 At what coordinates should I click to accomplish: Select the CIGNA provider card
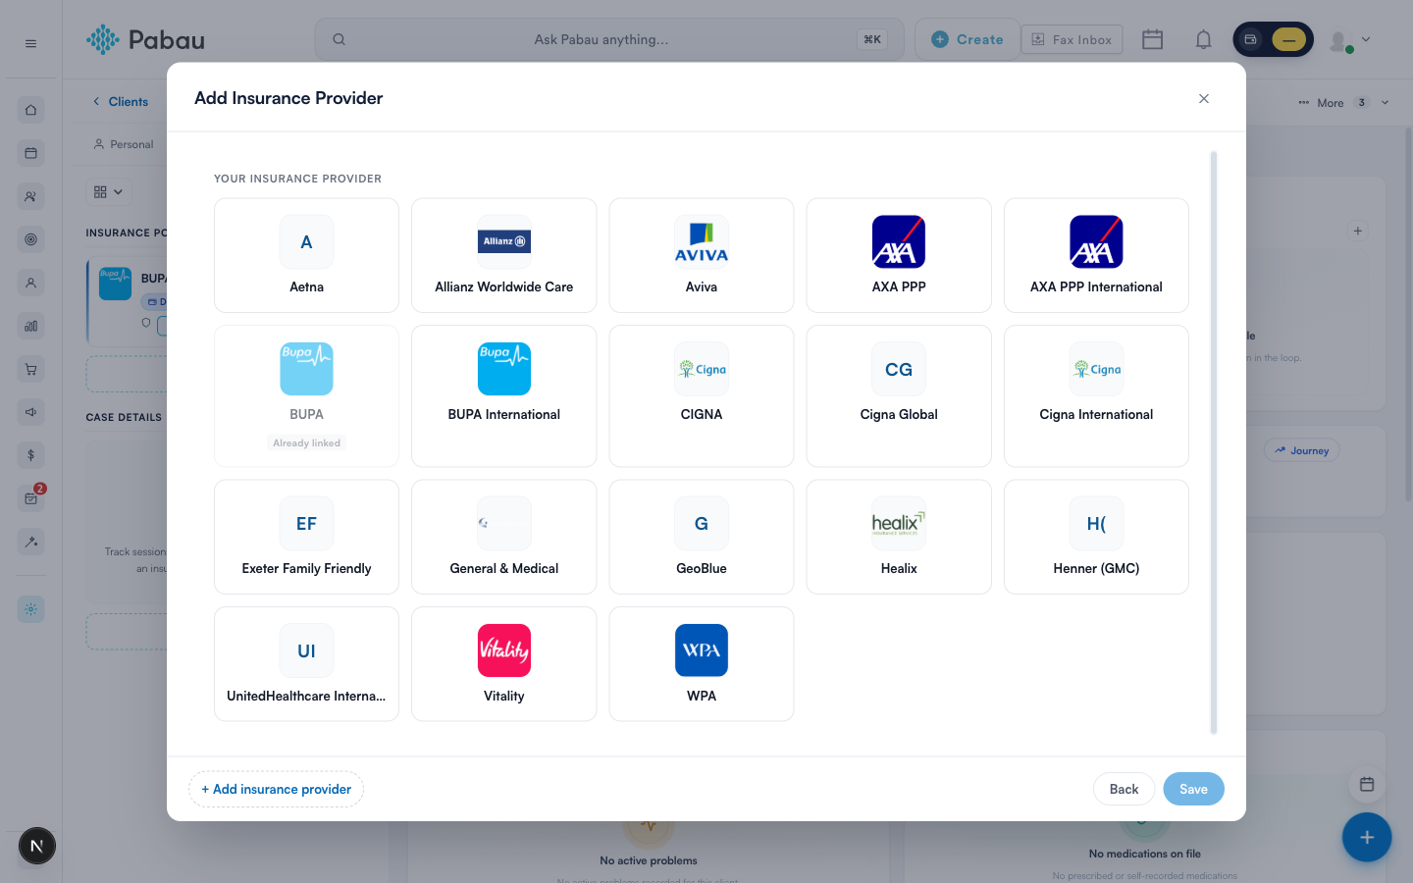702,396
